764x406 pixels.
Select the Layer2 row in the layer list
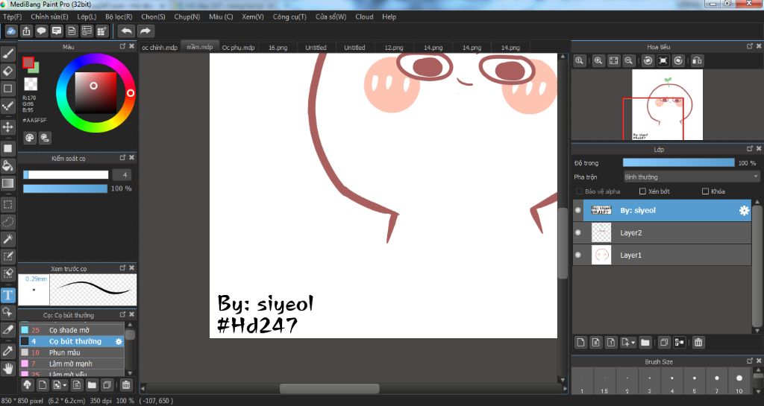663,233
